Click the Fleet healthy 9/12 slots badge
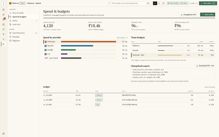Screen dimensions: 219x137 tap(177, 3)
